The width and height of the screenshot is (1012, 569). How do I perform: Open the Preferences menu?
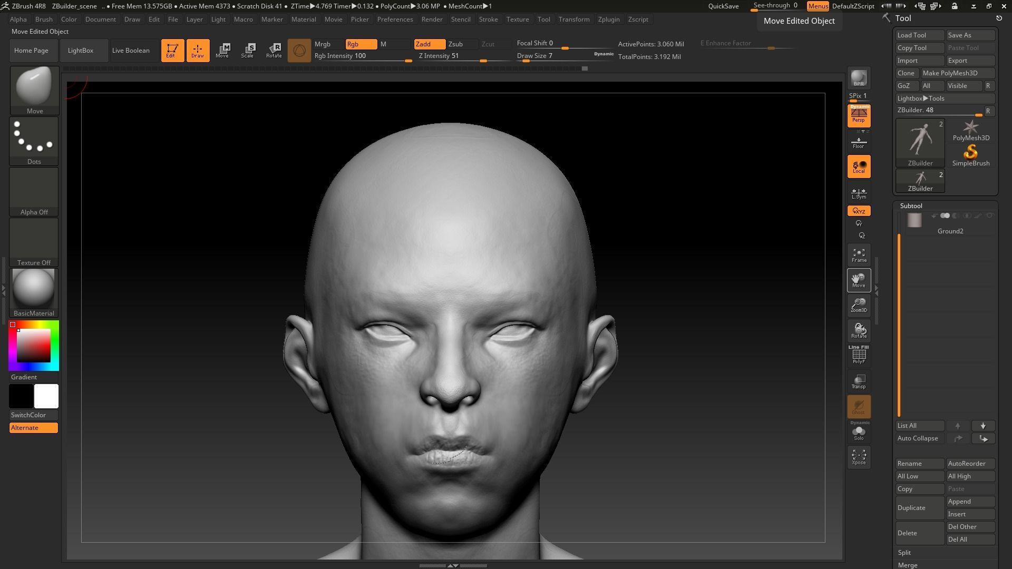(x=395, y=19)
